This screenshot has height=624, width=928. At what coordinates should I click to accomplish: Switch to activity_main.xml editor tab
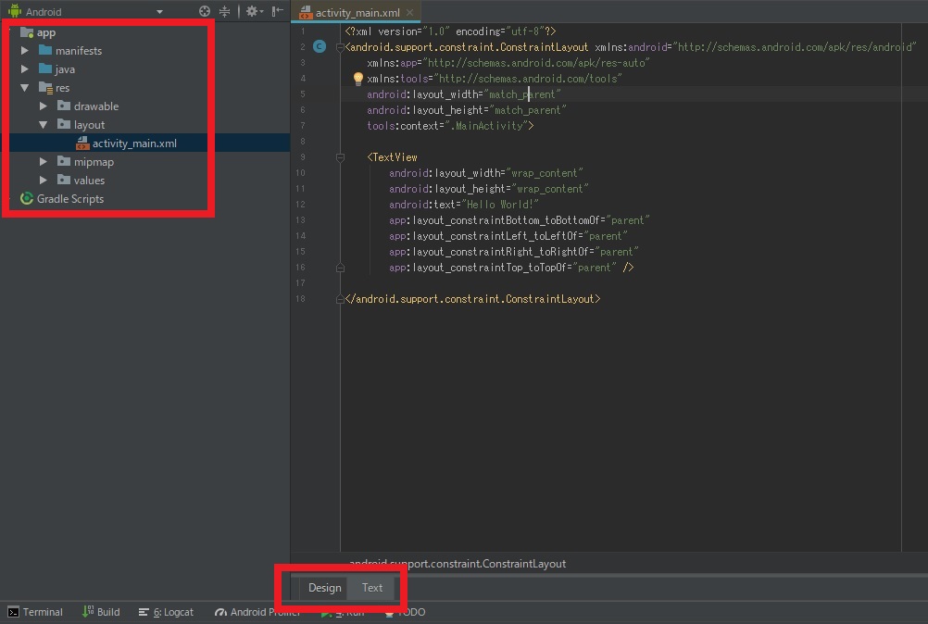357,12
